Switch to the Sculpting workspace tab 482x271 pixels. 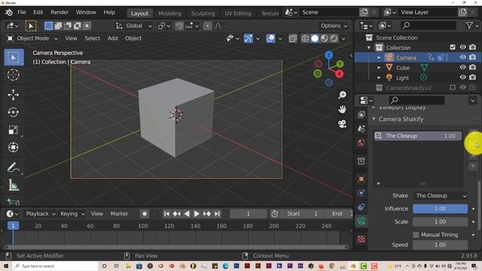pos(203,14)
